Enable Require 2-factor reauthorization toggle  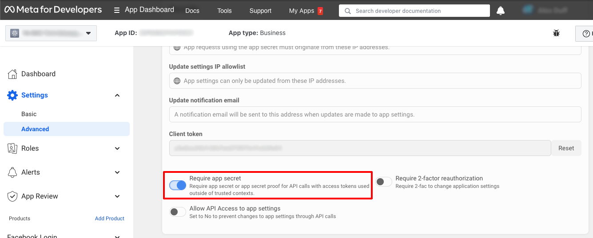pyautogui.click(x=384, y=181)
